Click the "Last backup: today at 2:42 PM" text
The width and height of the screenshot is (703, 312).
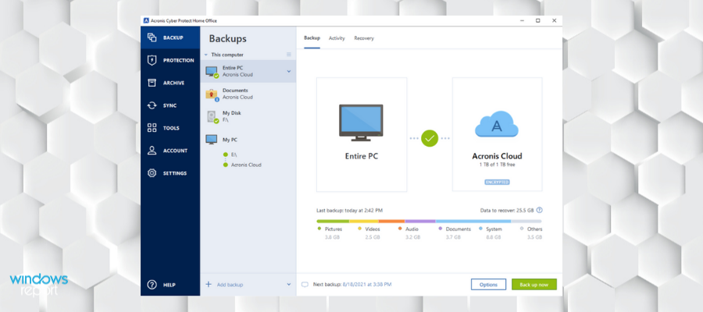(x=350, y=210)
